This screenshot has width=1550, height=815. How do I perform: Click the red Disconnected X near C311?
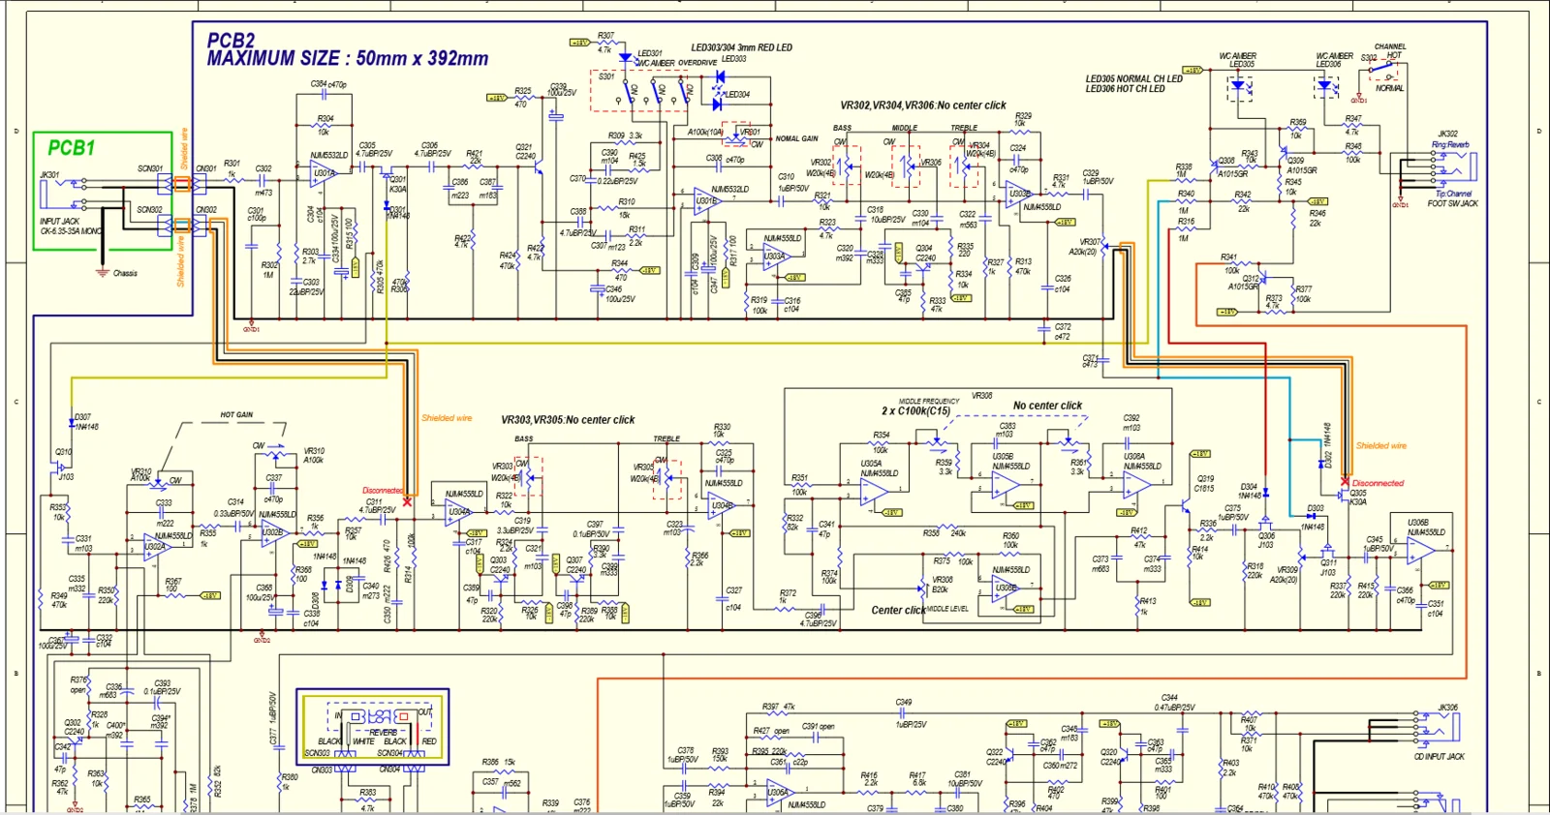(407, 501)
